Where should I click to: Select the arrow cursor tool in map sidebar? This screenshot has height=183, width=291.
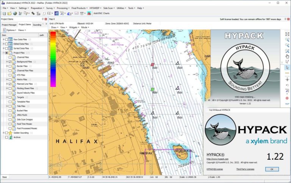point(287,68)
